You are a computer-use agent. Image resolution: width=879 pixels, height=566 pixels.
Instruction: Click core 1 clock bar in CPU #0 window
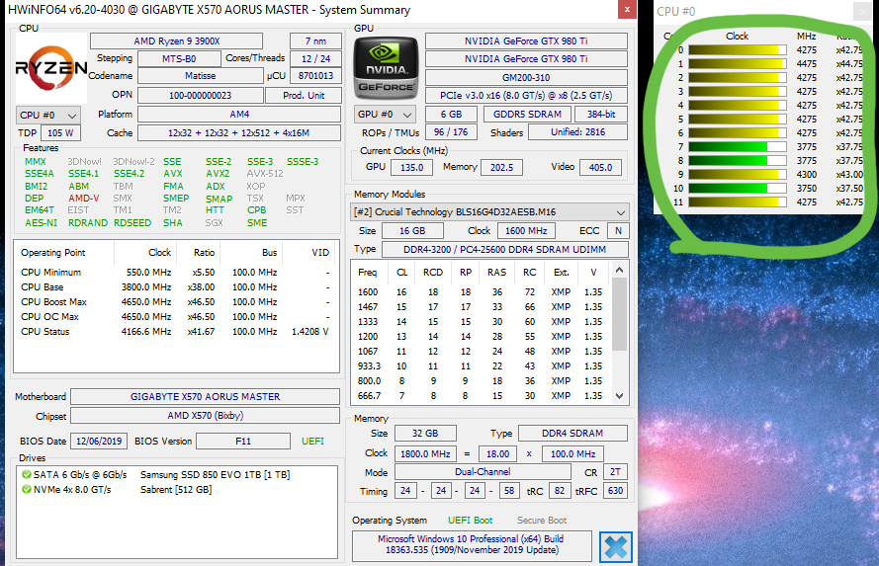click(738, 64)
